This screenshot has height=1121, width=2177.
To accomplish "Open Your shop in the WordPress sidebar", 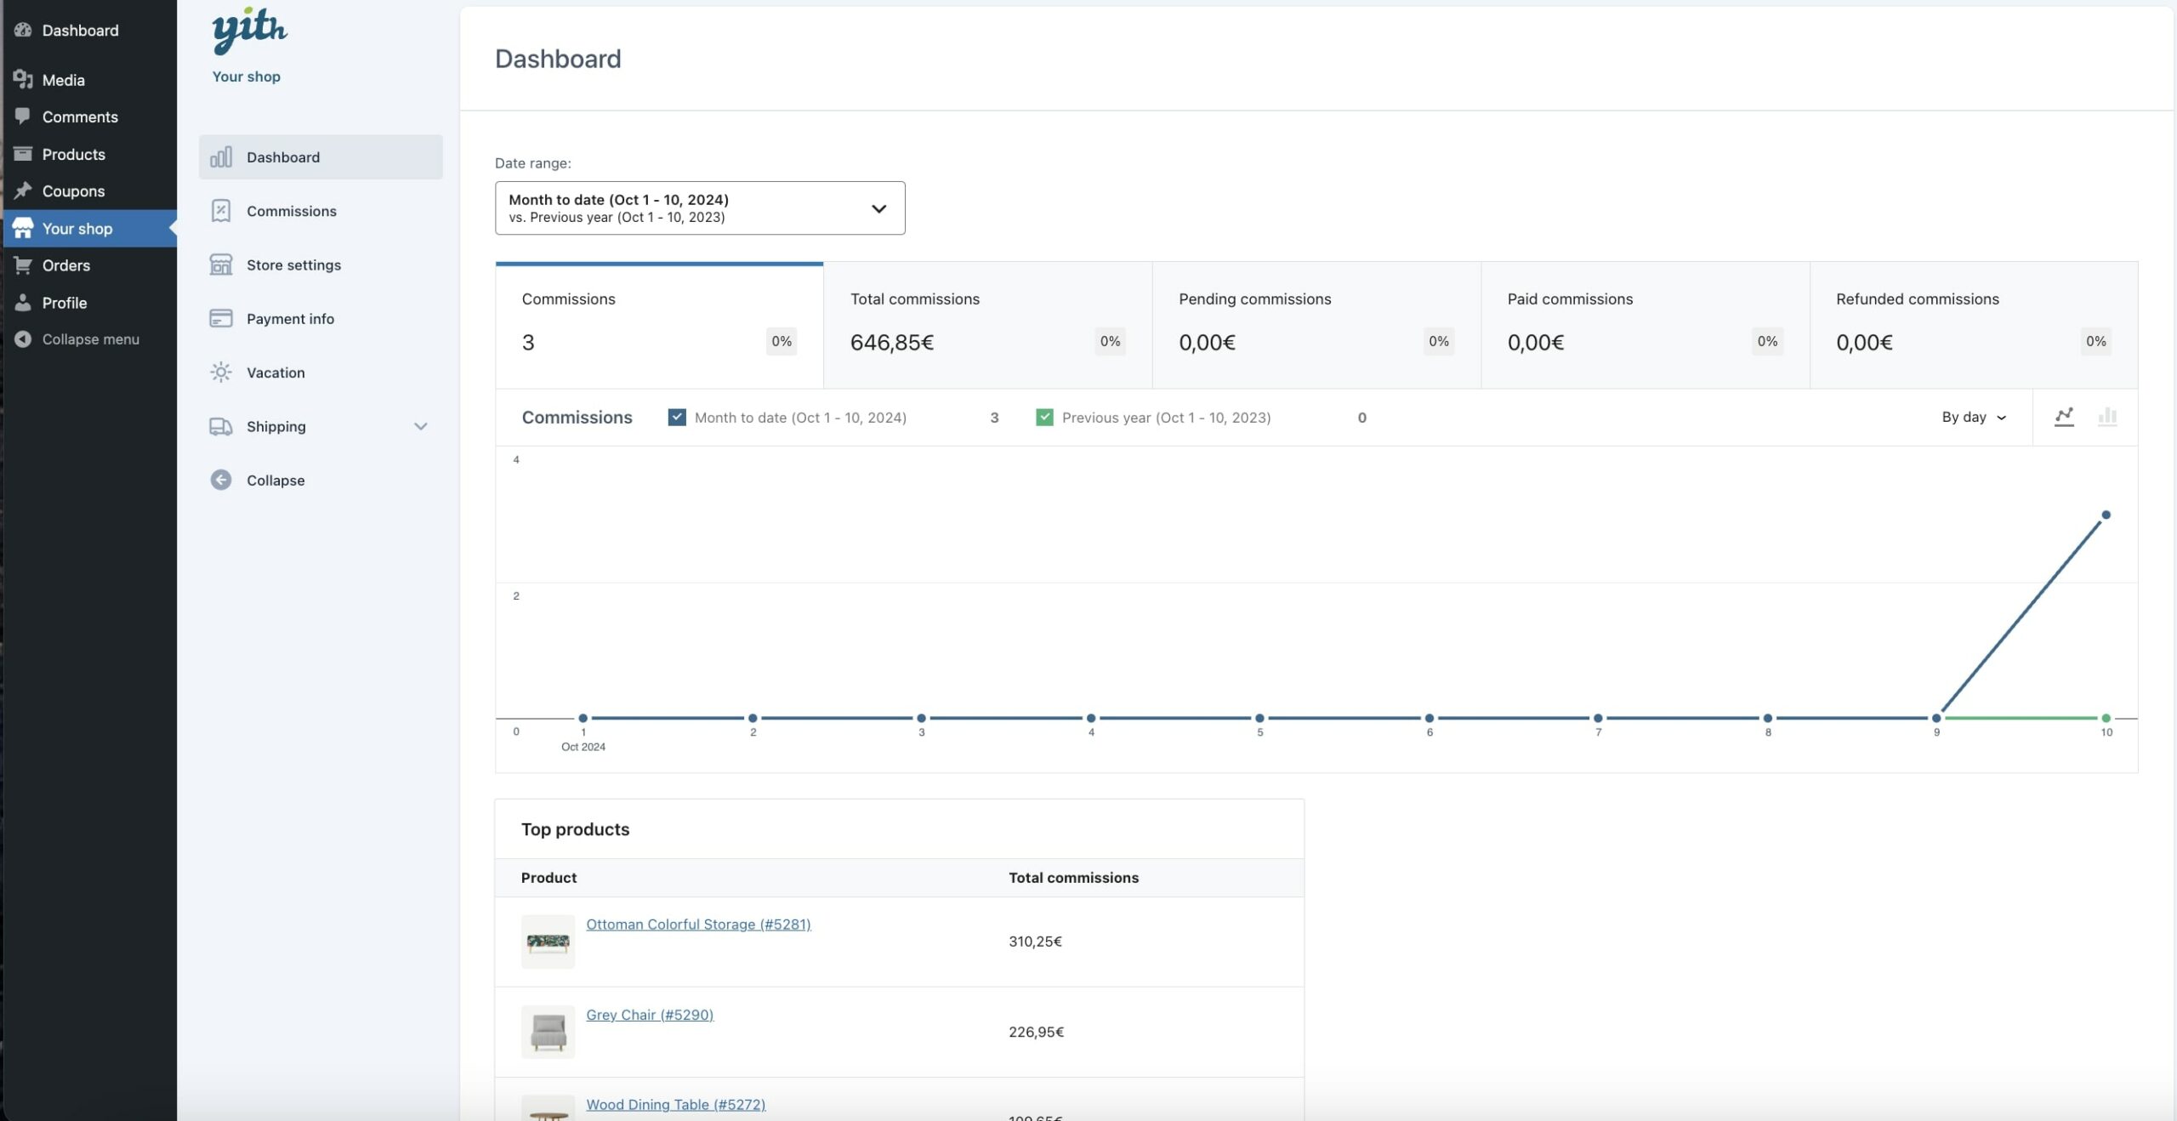I will tap(88, 228).
